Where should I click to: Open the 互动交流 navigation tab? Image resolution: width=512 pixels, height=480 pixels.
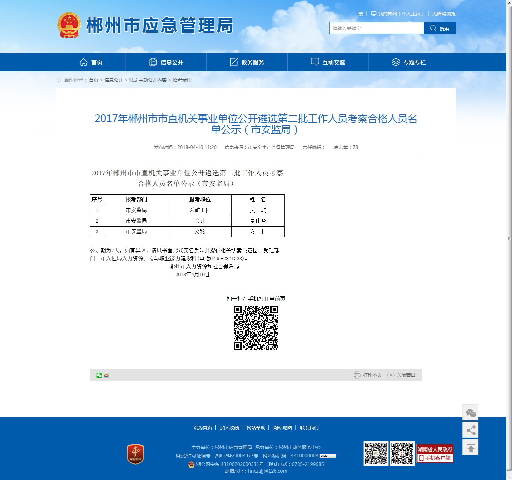click(x=328, y=62)
